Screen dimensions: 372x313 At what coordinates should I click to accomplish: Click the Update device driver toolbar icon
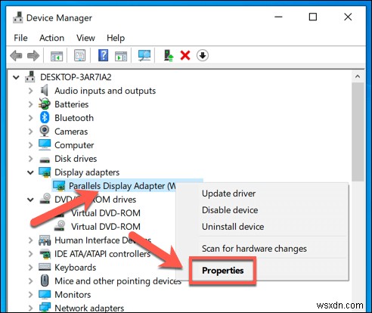169,55
